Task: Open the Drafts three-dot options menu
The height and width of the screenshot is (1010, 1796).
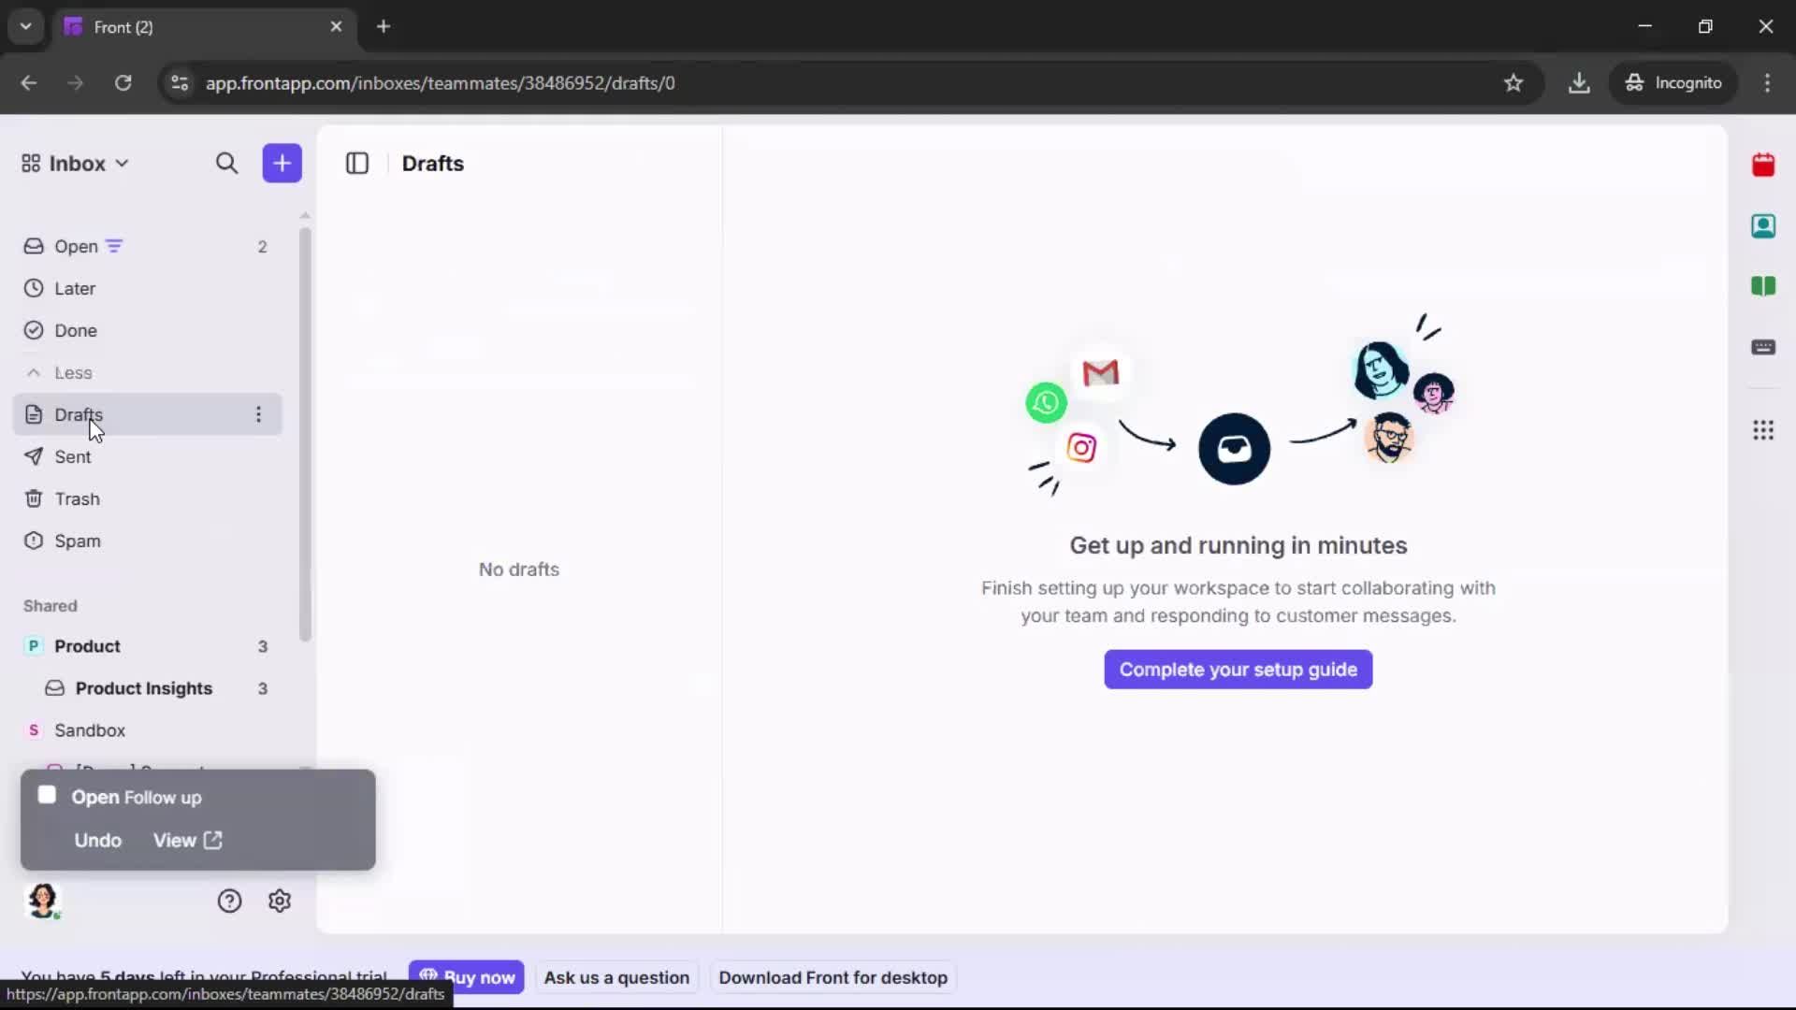Action: click(x=259, y=414)
